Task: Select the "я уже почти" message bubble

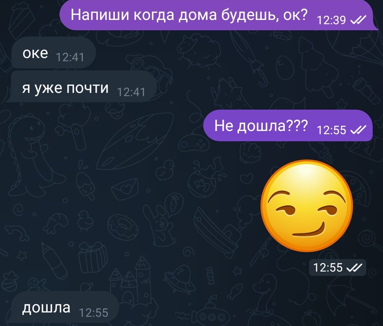Action: pyautogui.click(x=81, y=86)
